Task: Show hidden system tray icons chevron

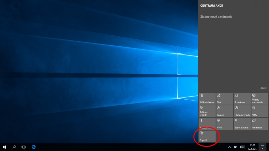Action: (x=229, y=147)
